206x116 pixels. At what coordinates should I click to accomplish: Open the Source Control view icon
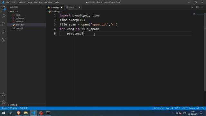[4, 24]
